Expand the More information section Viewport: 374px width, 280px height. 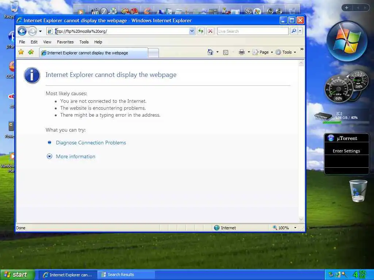(75, 156)
